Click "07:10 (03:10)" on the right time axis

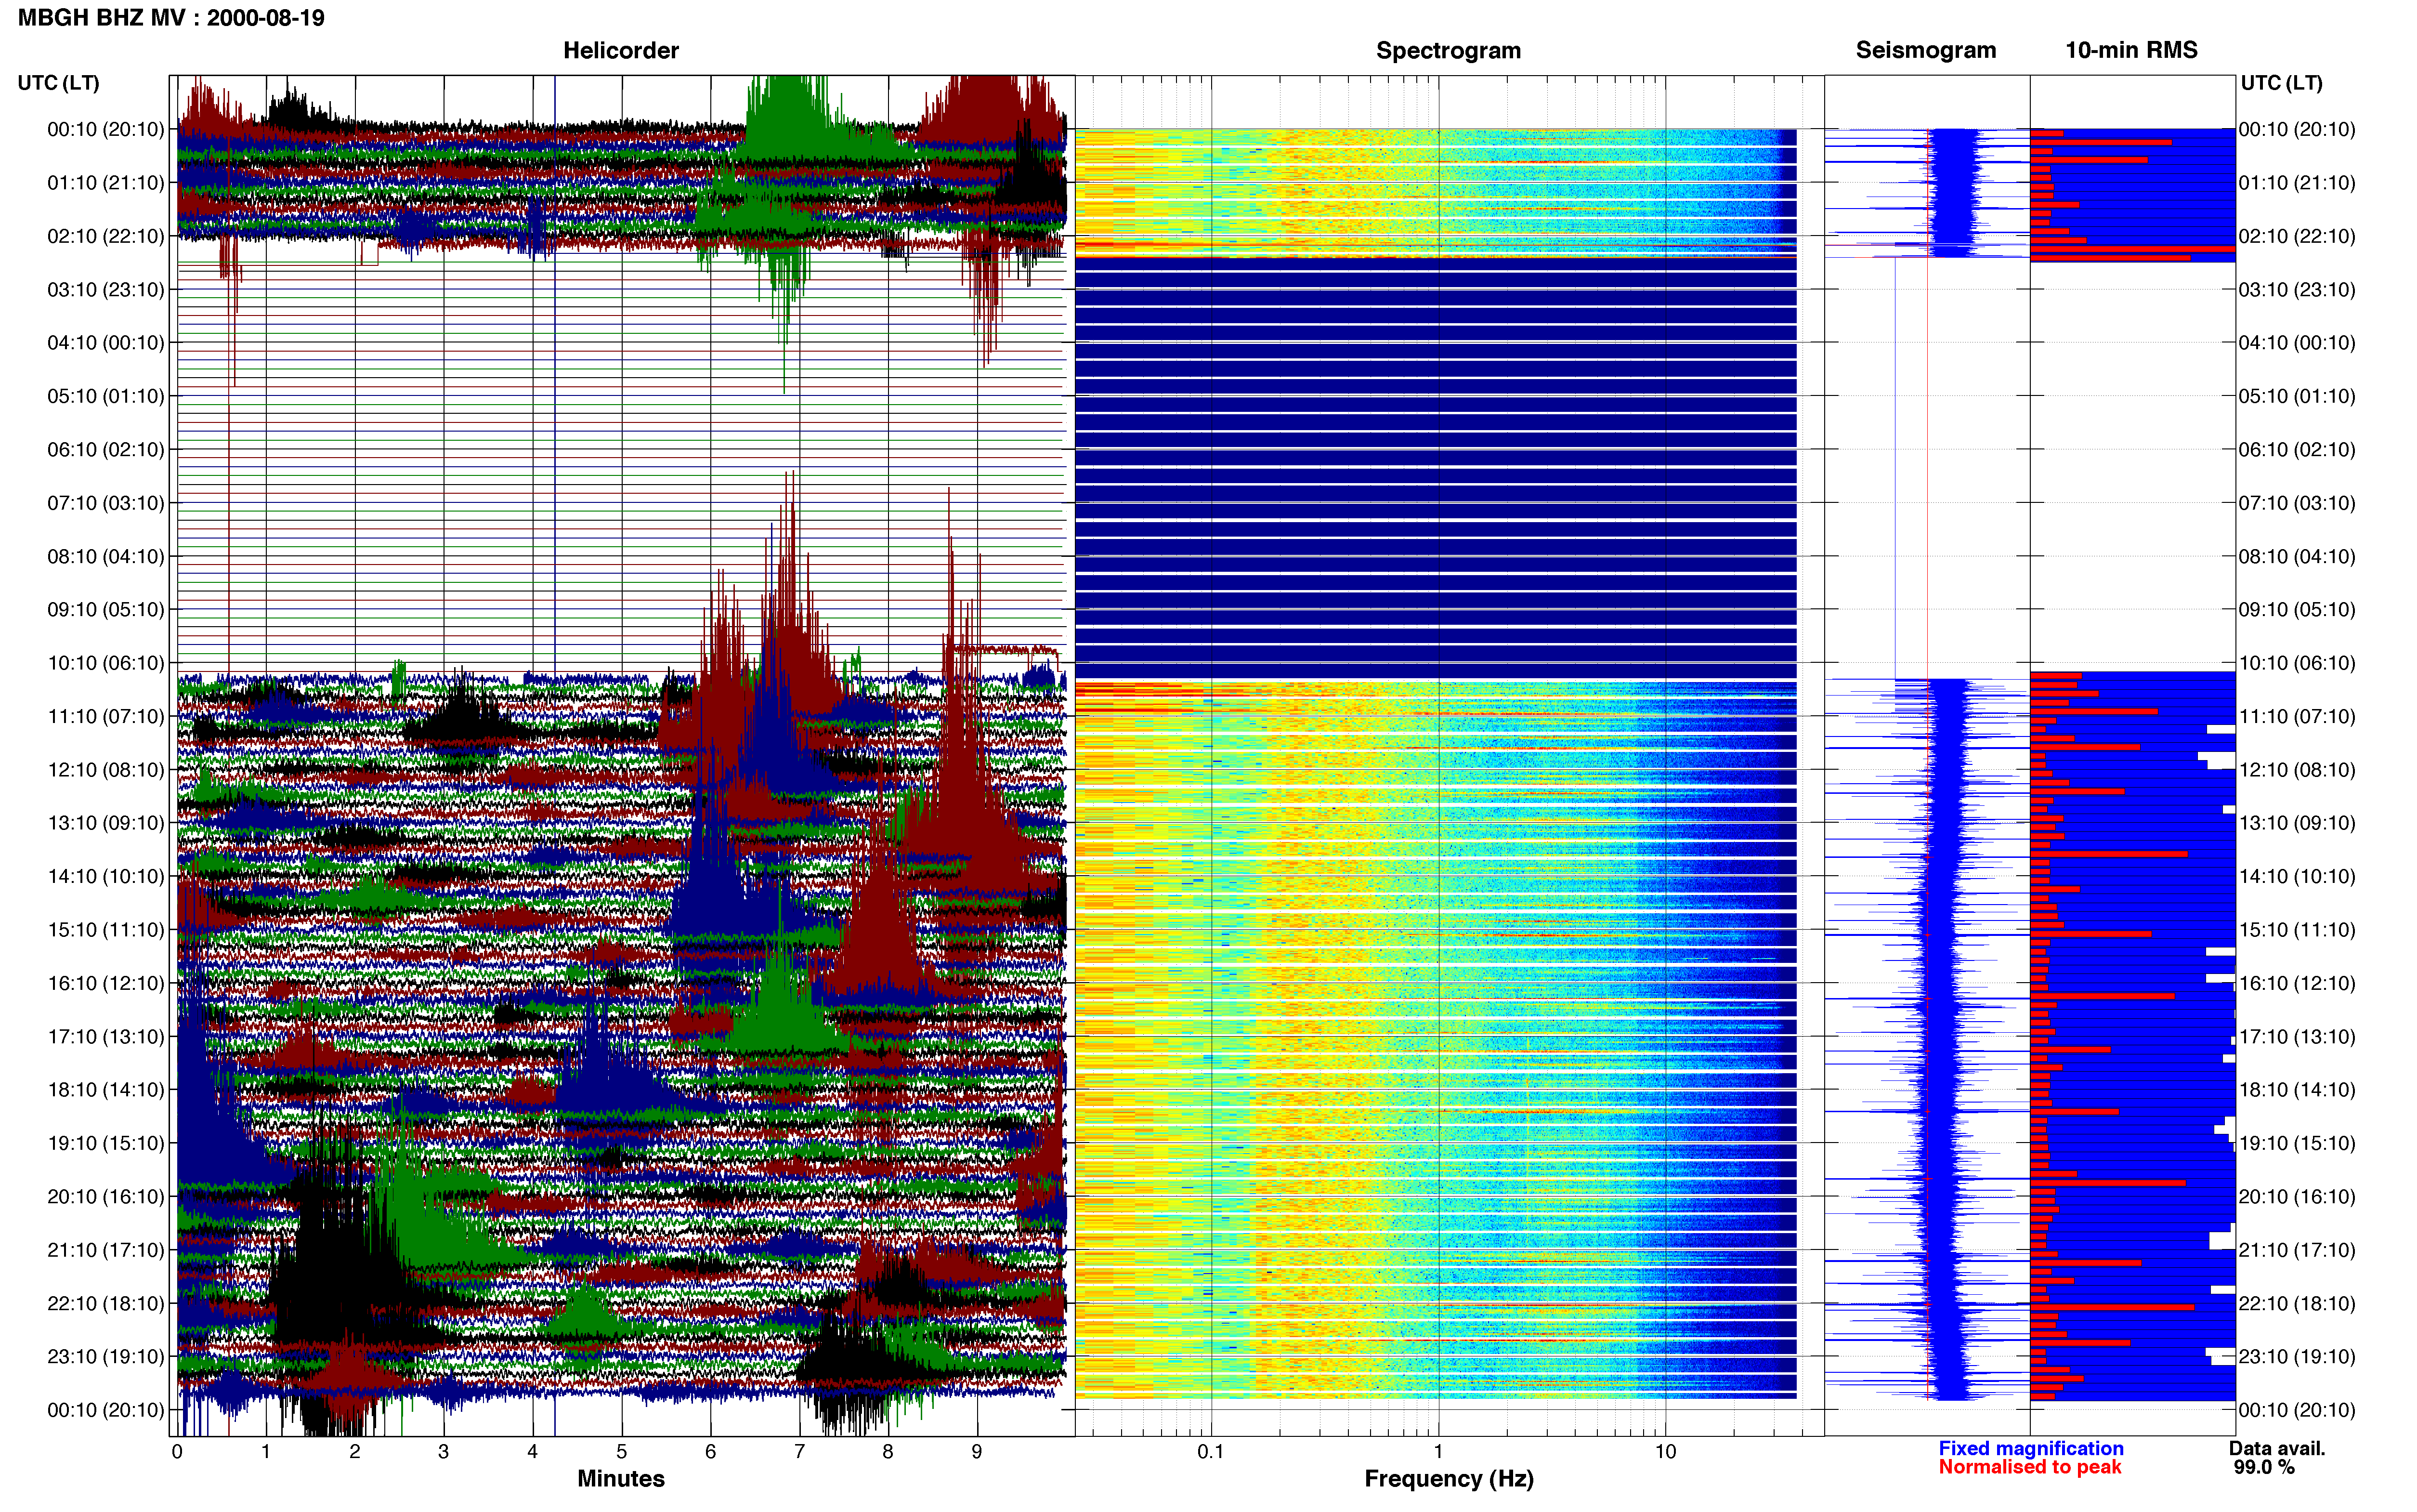tap(2297, 503)
